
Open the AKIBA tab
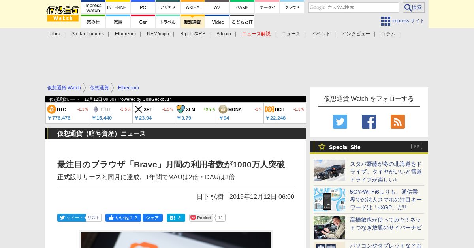(193, 7)
